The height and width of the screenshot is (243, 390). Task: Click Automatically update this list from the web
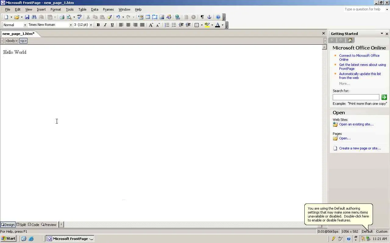pyautogui.click(x=360, y=76)
